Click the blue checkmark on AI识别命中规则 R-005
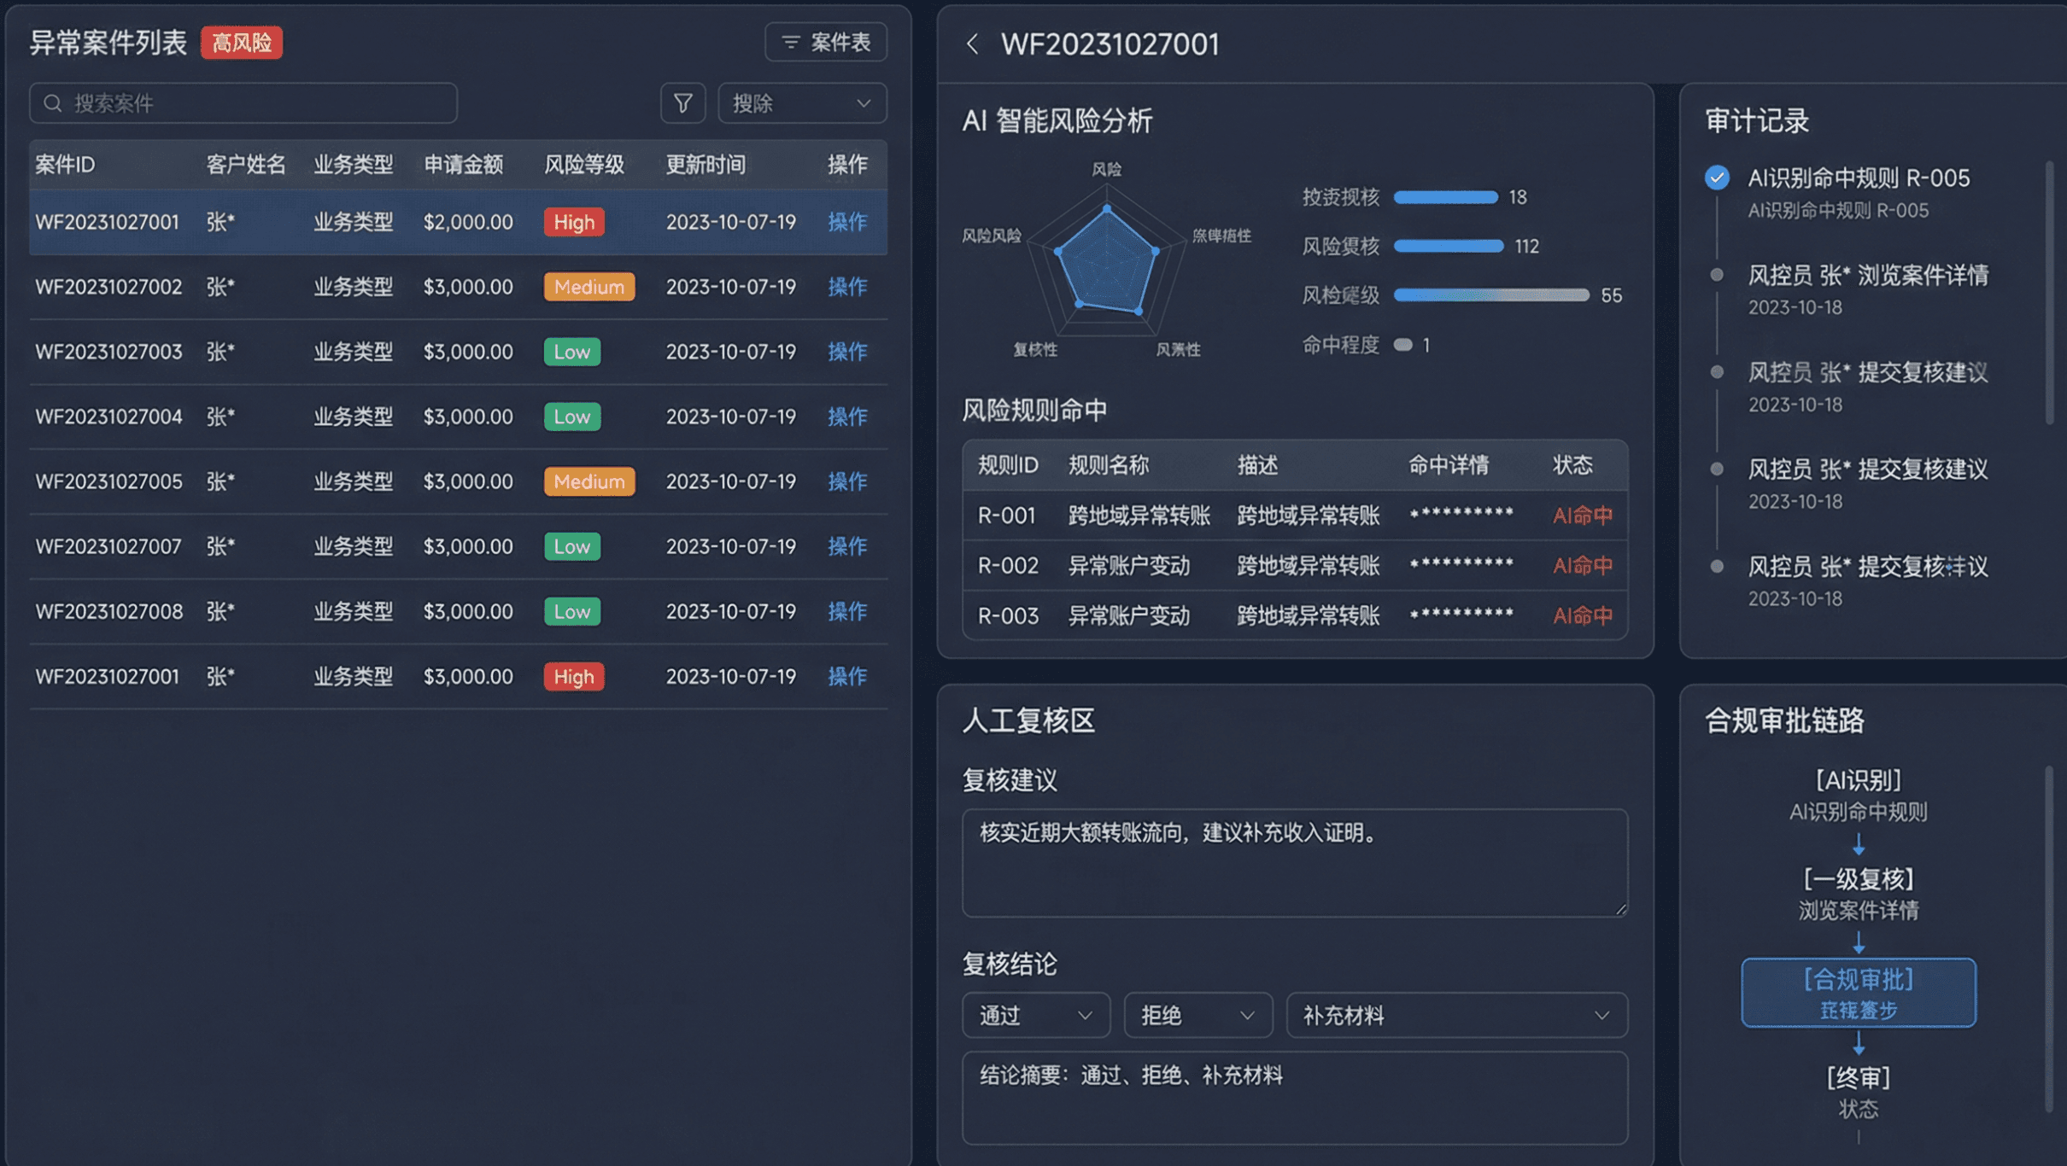This screenshot has width=2067, height=1166. (x=1717, y=178)
